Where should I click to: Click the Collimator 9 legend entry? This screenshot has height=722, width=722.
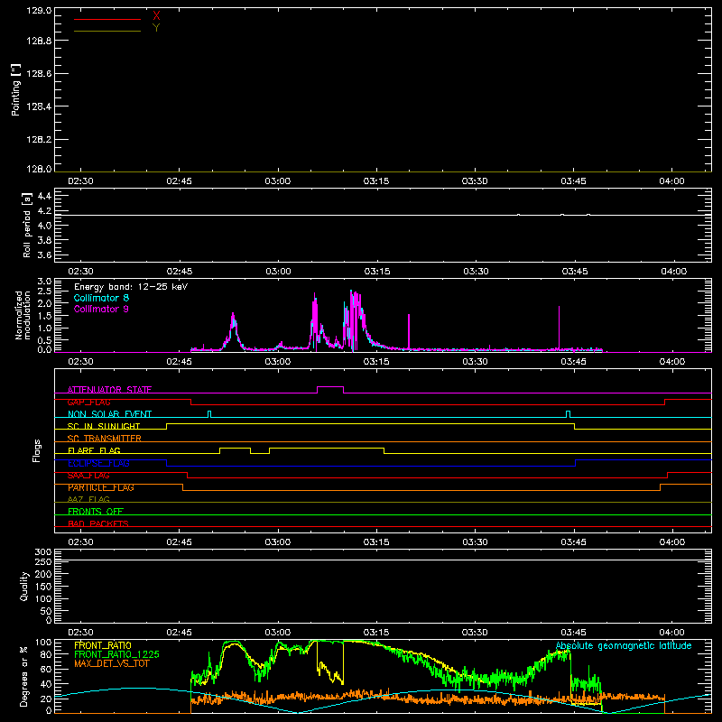coord(101,309)
